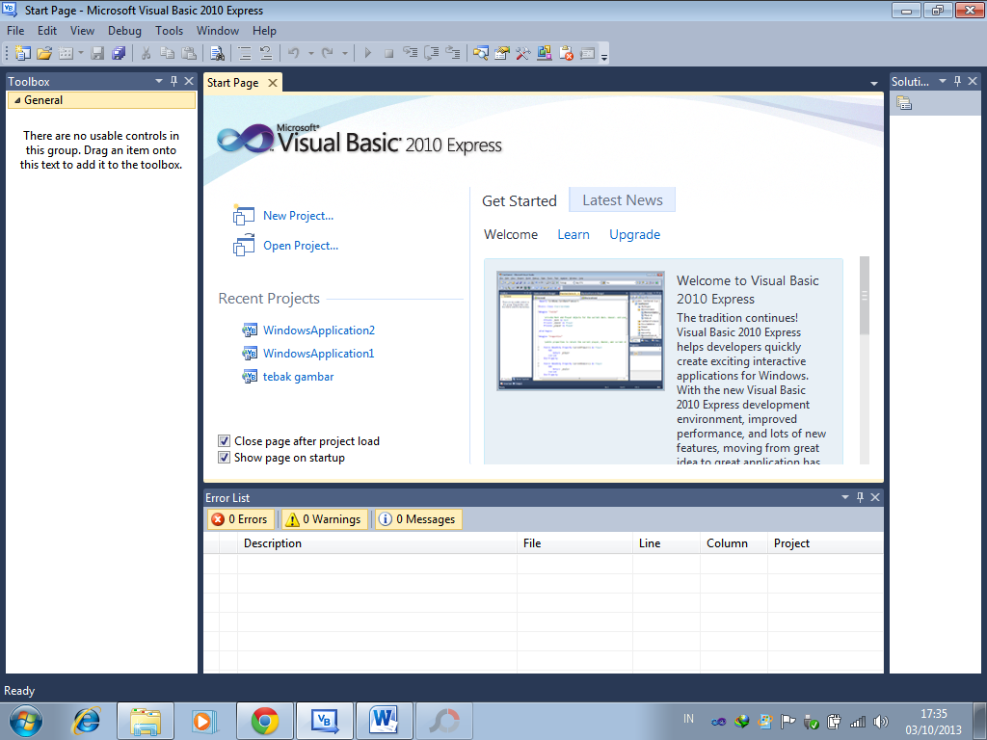Click the Step Into toolbar icon

(x=411, y=54)
